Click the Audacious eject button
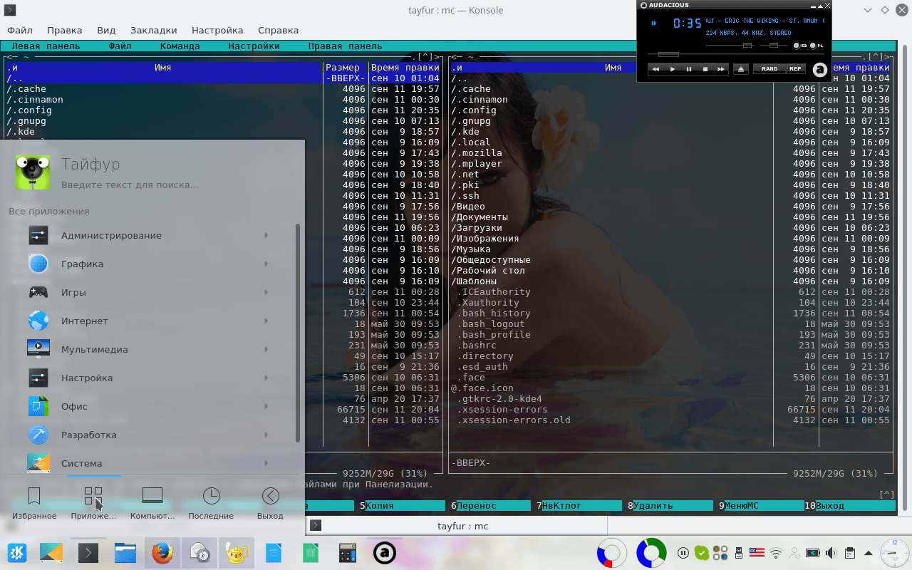Viewport: 912px width, 570px height. (x=741, y=69)
